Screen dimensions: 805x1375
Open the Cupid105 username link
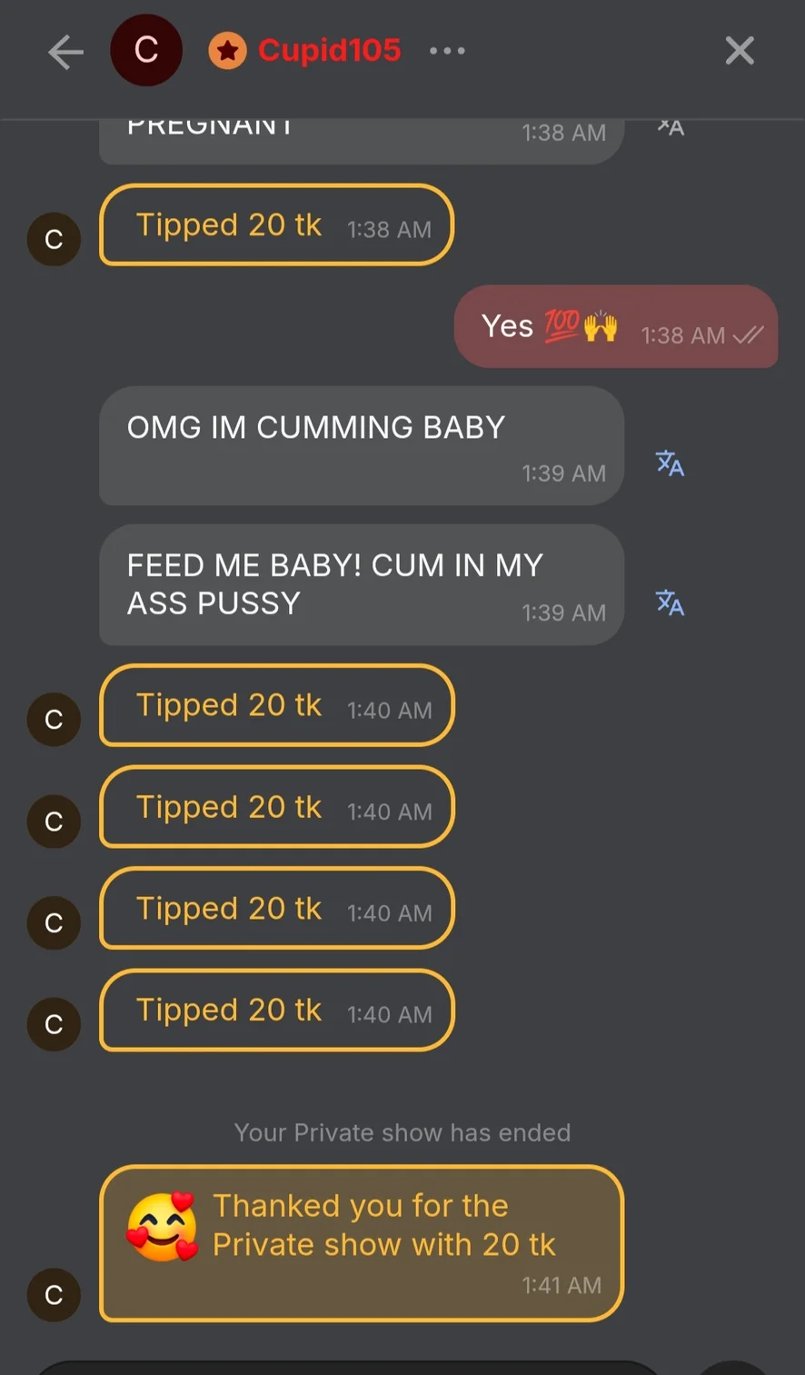[x=329, y=51]
